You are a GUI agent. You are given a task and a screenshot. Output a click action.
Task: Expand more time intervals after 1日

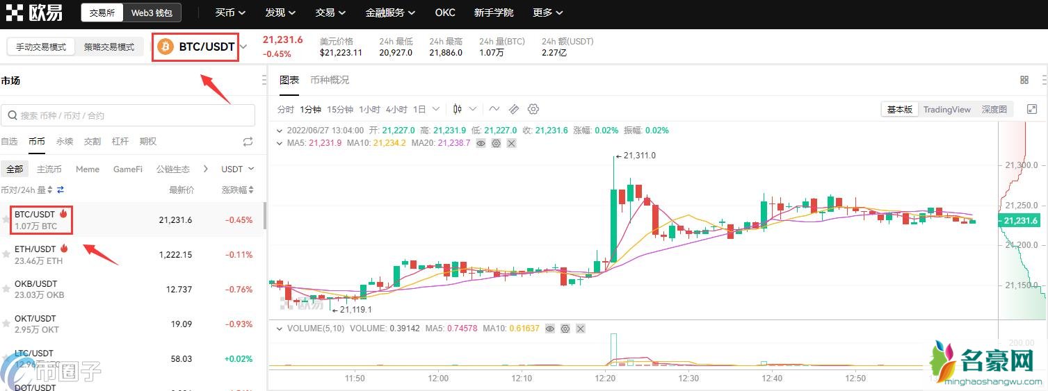(x=436, y=109)
